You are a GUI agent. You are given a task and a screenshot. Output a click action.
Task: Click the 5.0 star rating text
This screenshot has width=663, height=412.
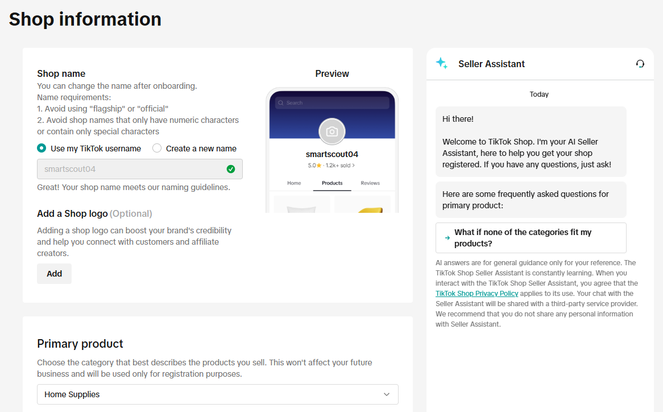click(x=314, y=166)
